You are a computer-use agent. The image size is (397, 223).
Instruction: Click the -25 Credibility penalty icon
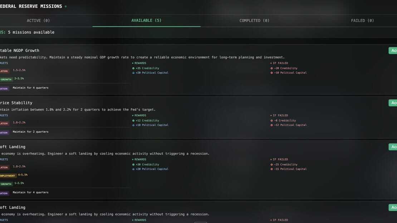point(271,164)
